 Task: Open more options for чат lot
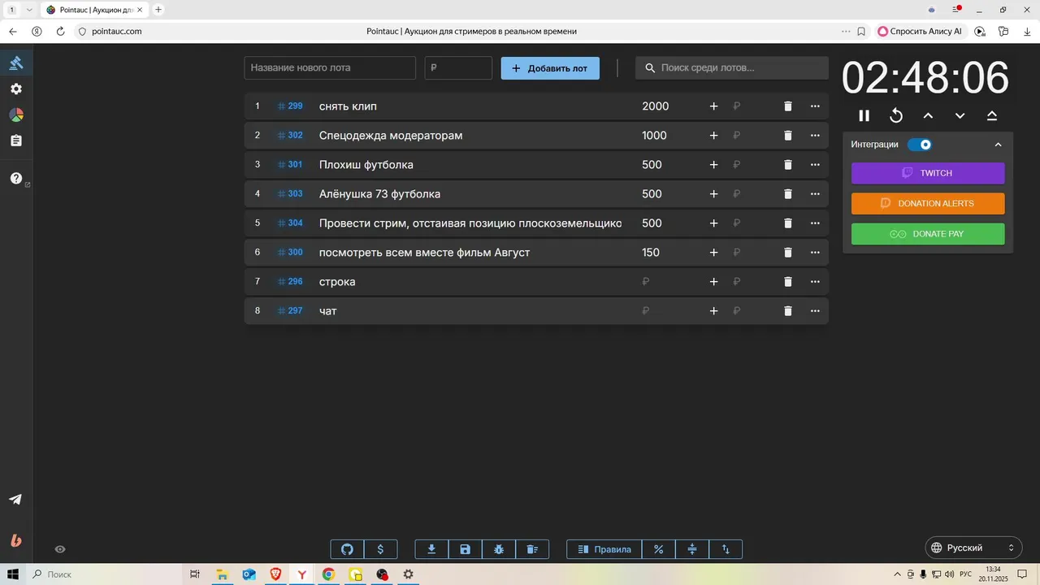coord(815,311)
